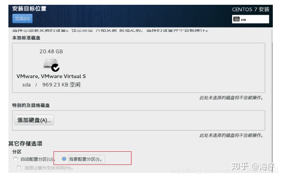Click the sda 969.23 KB 空闲 text
Image resolution: width=282 pixels, height=178 pixels.
(51, 84)
